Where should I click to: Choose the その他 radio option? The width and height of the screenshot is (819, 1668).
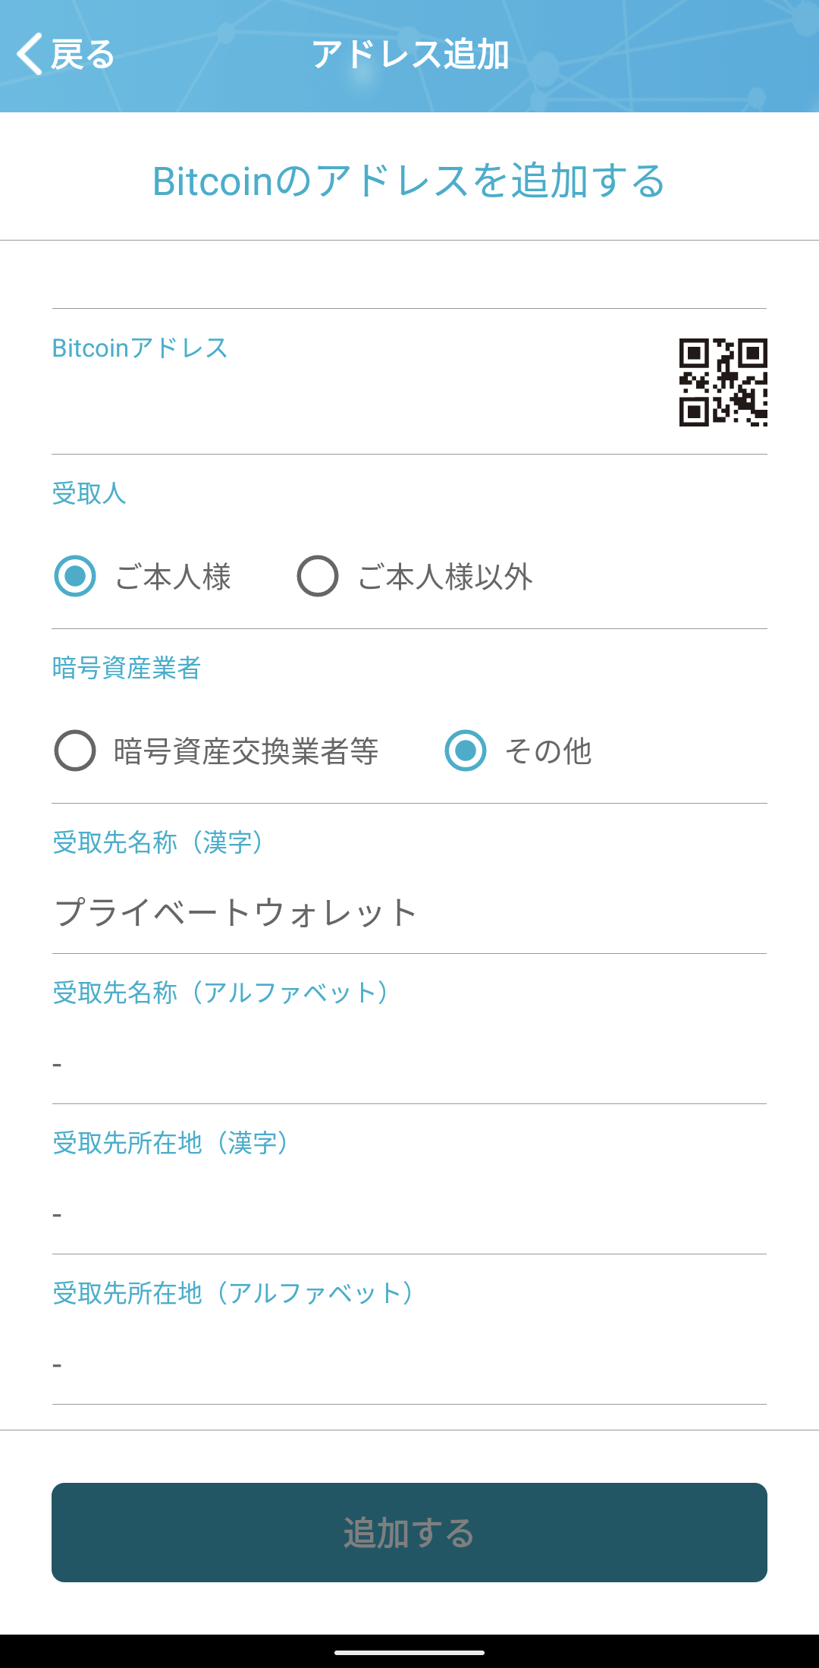point(466,751)
